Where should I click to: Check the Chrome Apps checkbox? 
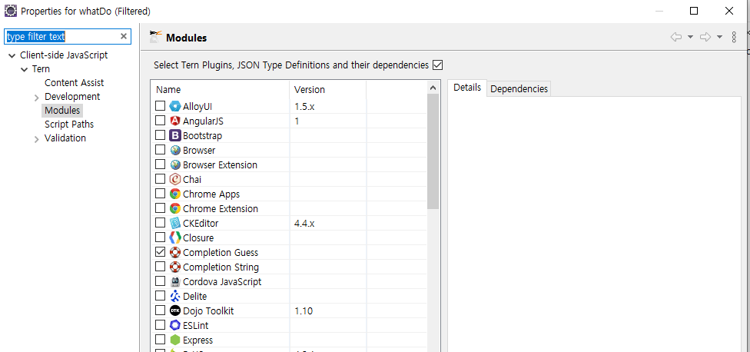point(161,193)
